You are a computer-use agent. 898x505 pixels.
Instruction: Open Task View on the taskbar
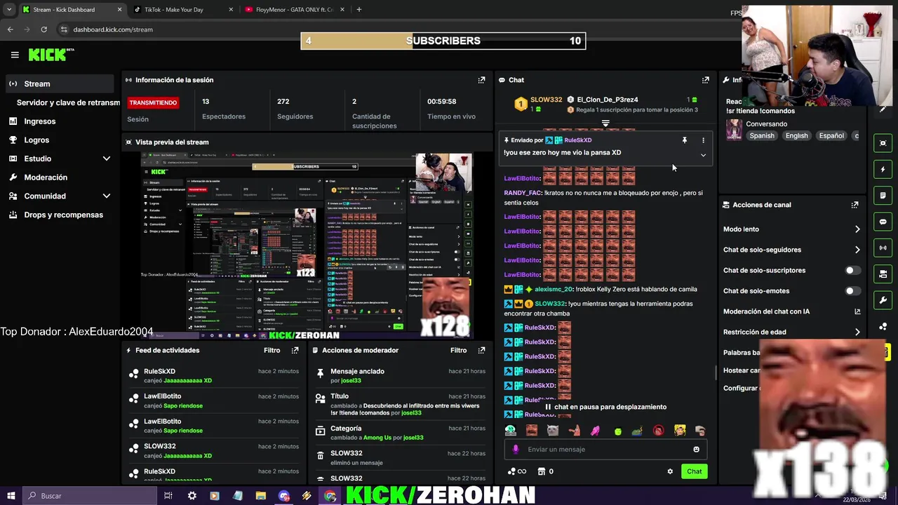(168, 496)
